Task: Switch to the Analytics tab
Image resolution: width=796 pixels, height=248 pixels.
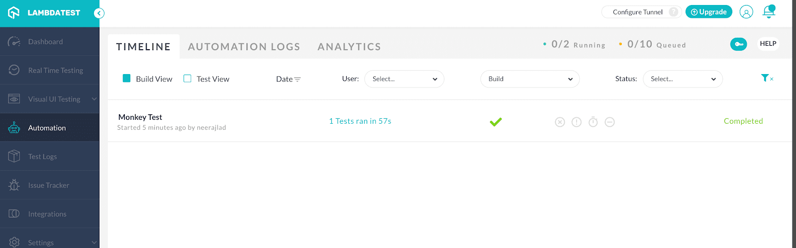Action: click(349, 47)
